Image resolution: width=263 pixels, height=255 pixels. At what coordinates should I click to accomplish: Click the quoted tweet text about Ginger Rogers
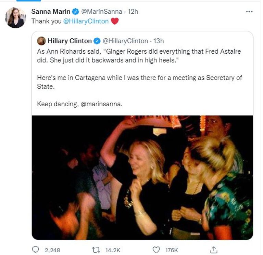pos(139,55)
